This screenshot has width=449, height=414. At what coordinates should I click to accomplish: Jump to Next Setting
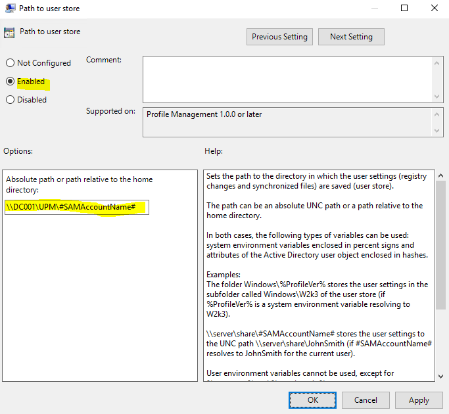[351, 37]
